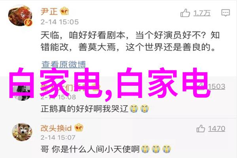Tap the timestamp 2-14 15:07

(58, 137)
